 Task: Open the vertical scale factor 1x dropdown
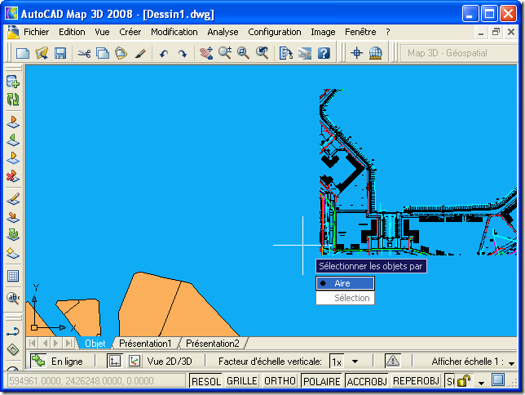[355, 361]
